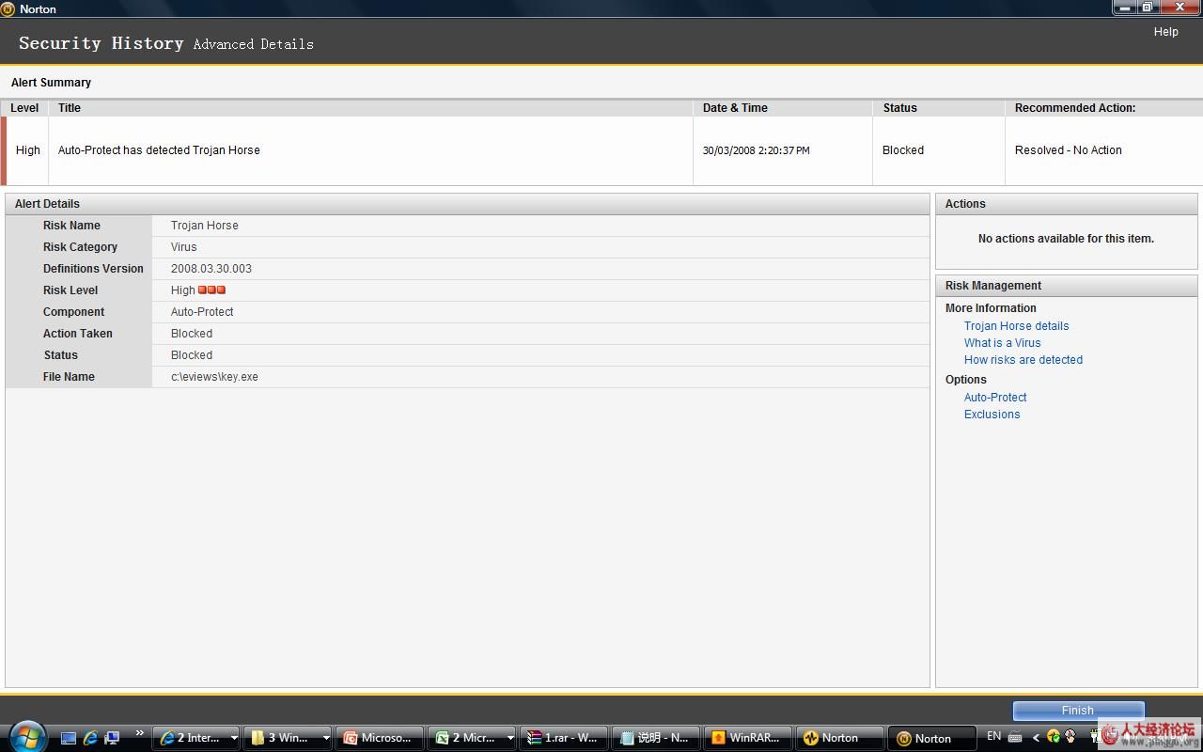Image resolution: width=1203 pixels, height=752 pixels.
Task: Switch to the 1.rar WinRAR taskbar window
Action: click(x=564, y=738)
